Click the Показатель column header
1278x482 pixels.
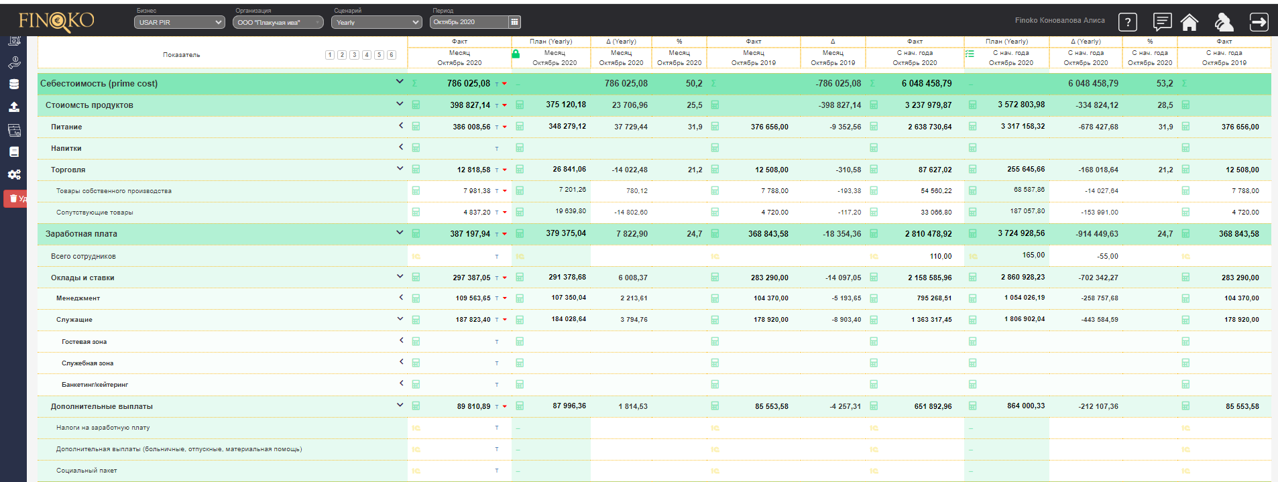pos(182,55)
